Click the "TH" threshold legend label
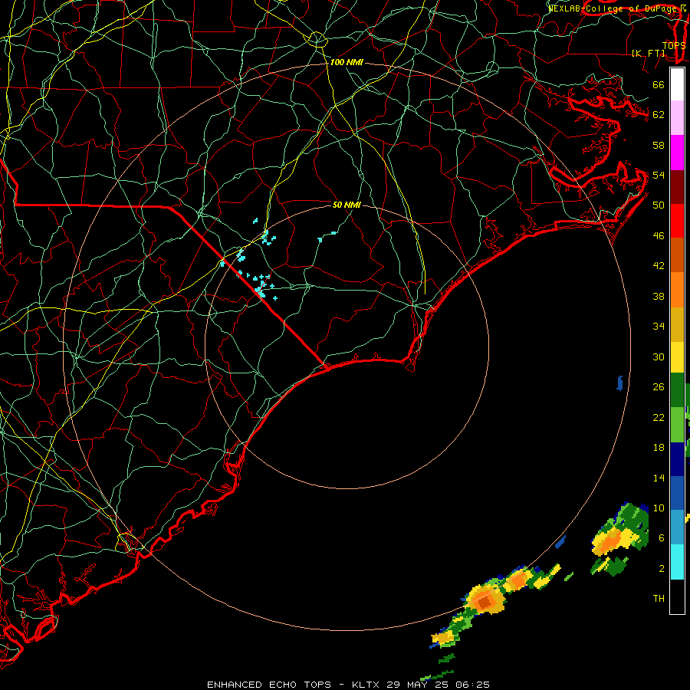Viewport: 690px width, 690px height. [x=659, y=599]
